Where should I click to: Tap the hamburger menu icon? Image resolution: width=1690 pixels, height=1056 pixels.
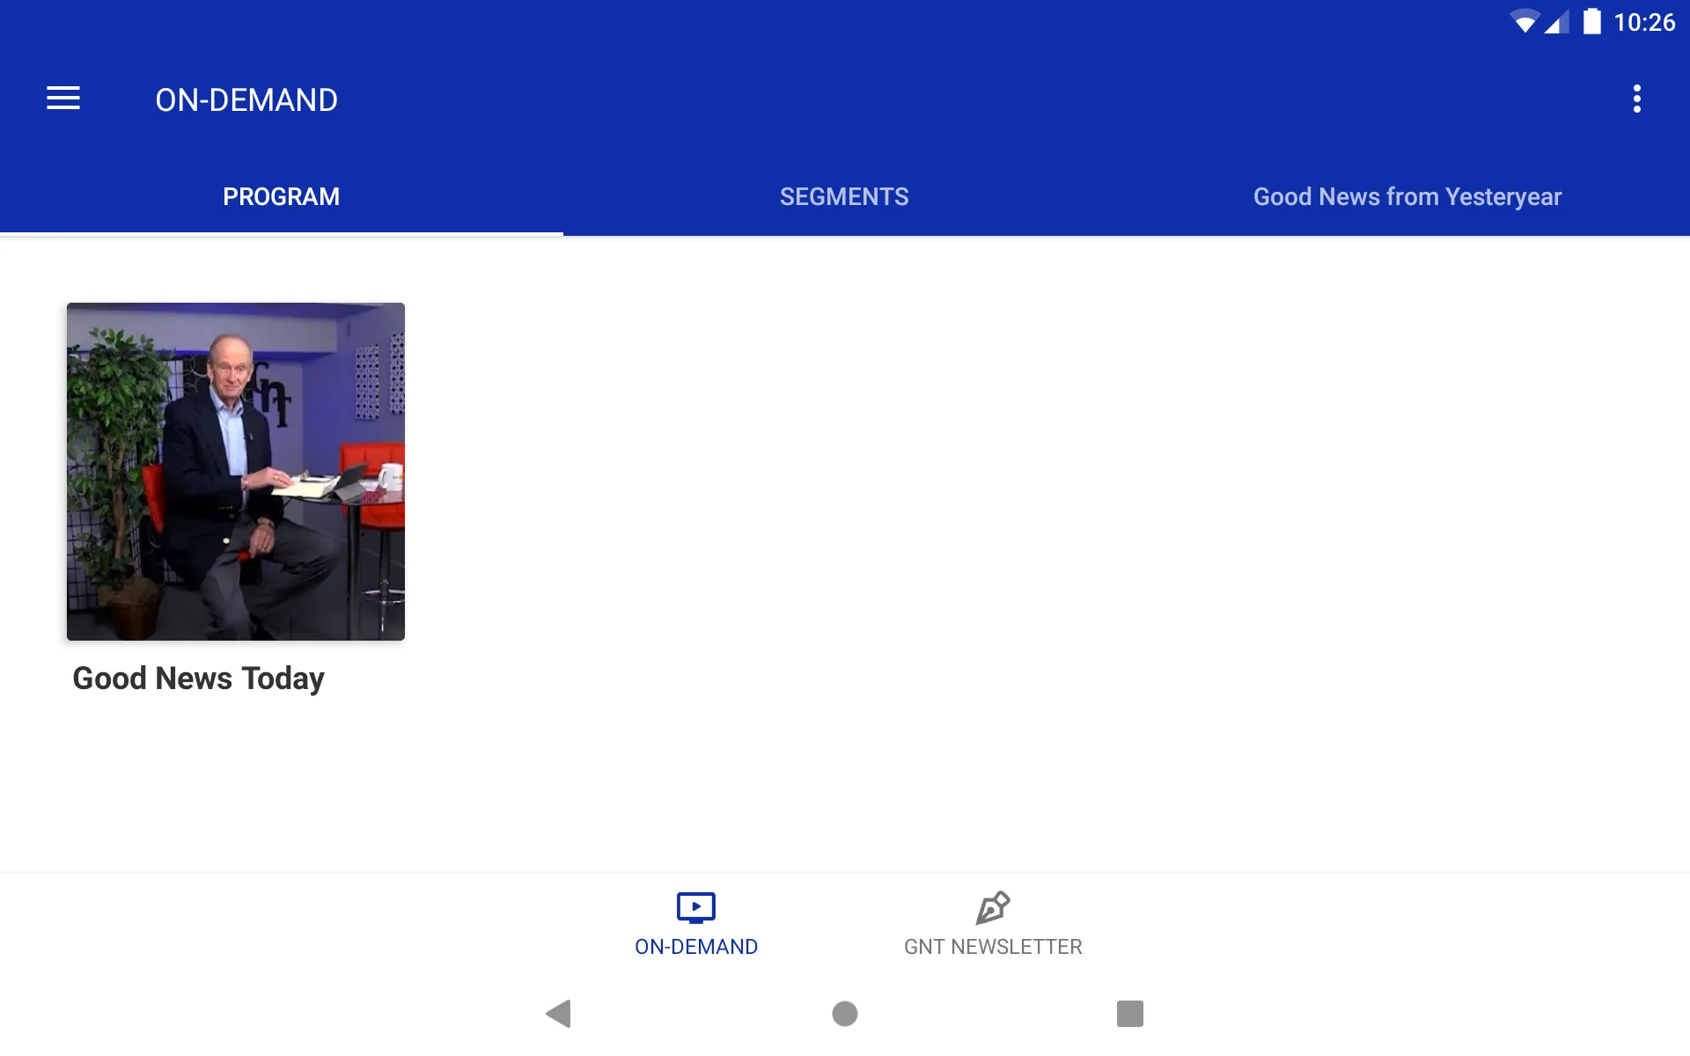63,99
